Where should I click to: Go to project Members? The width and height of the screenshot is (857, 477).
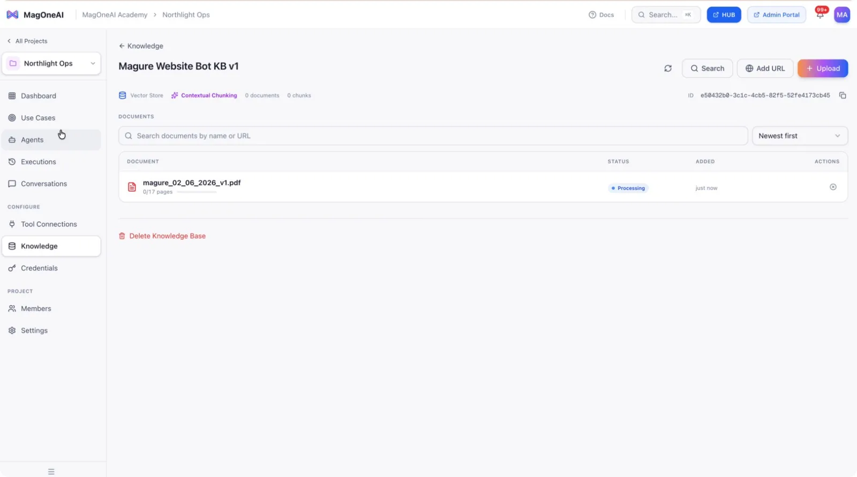(x=51, y=309)
